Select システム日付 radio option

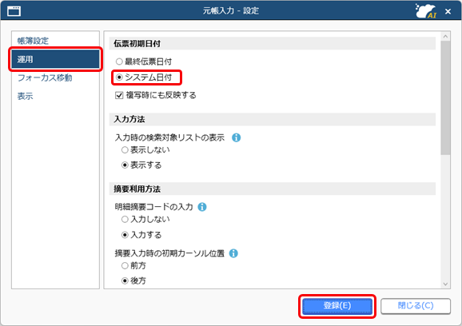[x=144, y=78]
